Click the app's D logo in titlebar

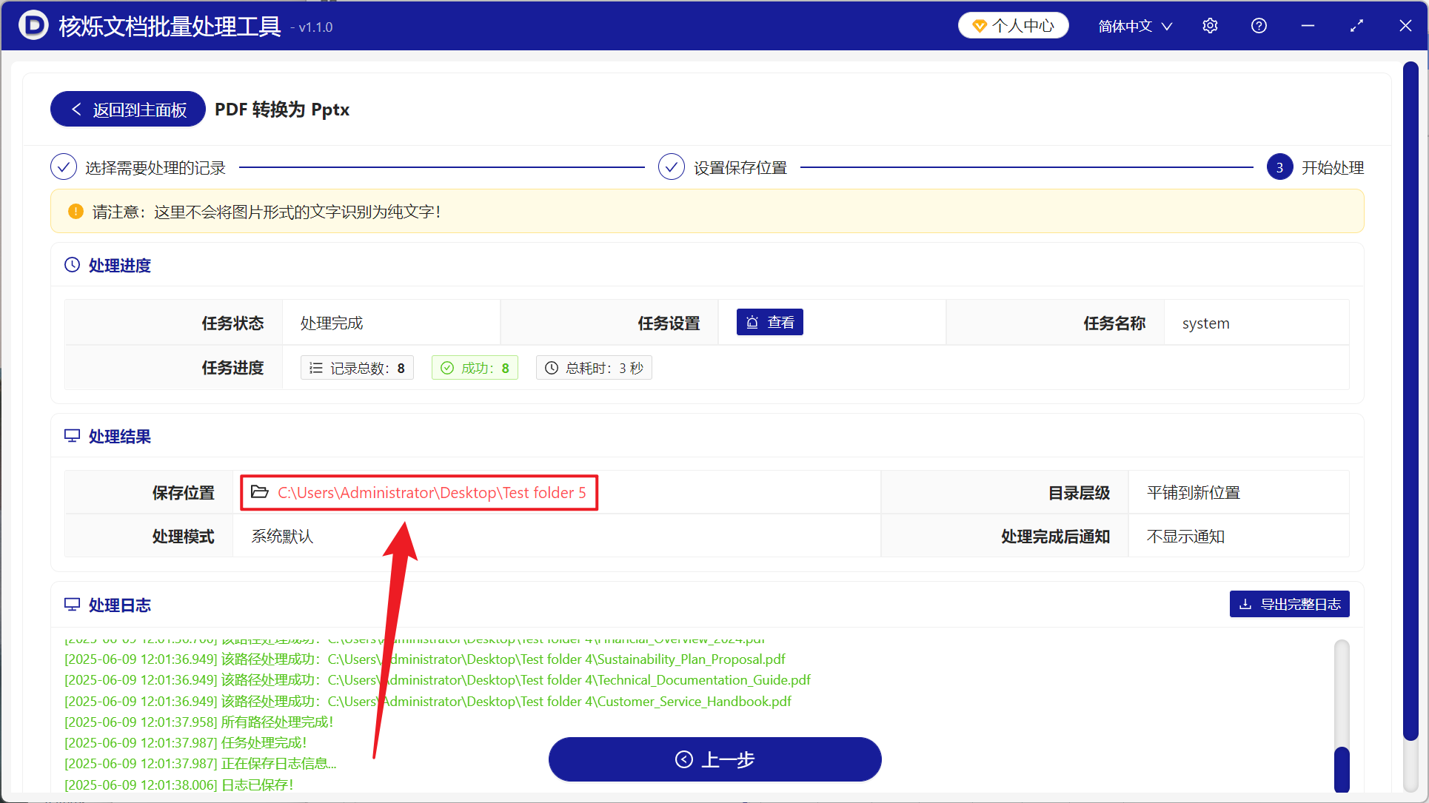pos(33,25)
